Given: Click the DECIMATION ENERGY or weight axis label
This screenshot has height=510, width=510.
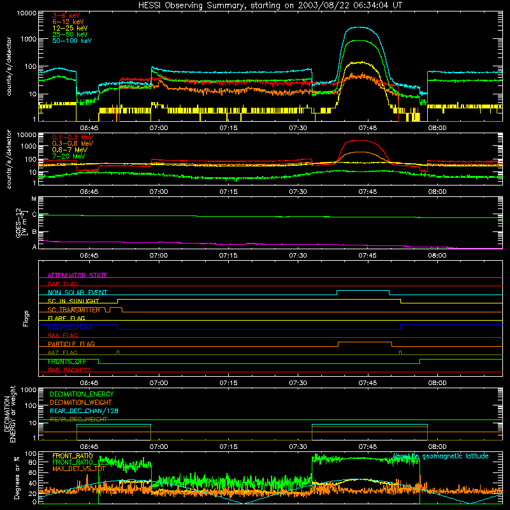Looking at the screenshot, I should pyautogui.click(x=10, y=414).
